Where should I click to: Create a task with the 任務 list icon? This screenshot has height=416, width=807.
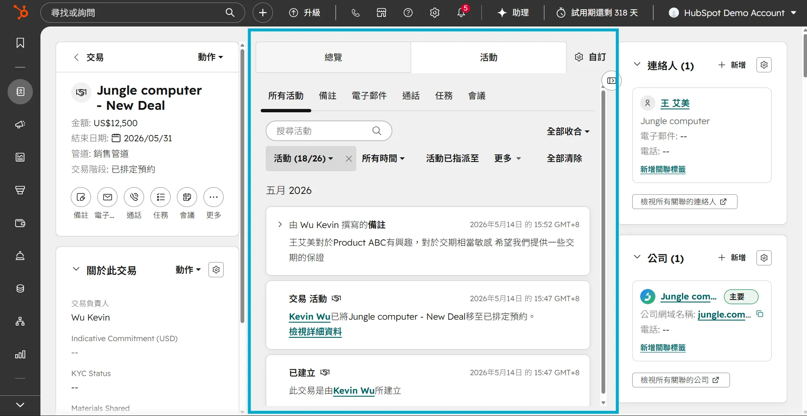(x=160, y=197)
